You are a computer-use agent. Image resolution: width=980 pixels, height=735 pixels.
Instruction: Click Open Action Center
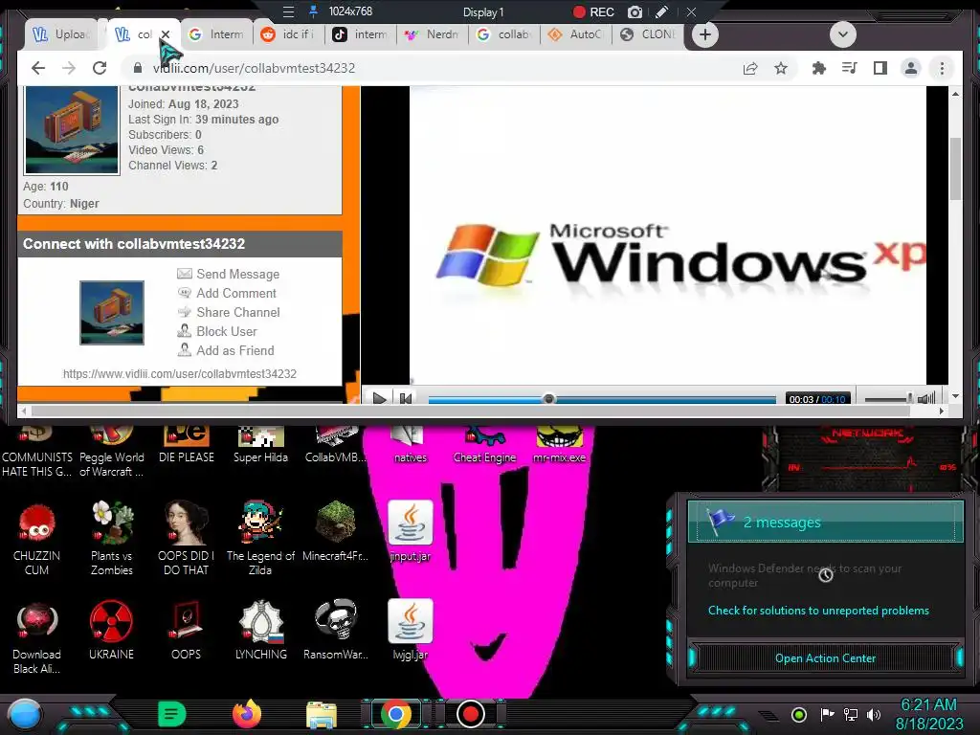825,658
